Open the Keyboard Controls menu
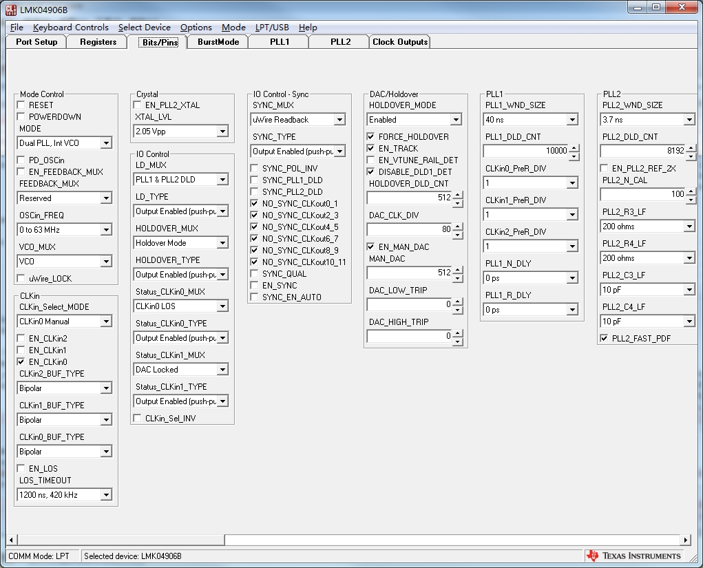Viewport: 703px width, 568px height. pyautogui.click(x=71, y=28)
